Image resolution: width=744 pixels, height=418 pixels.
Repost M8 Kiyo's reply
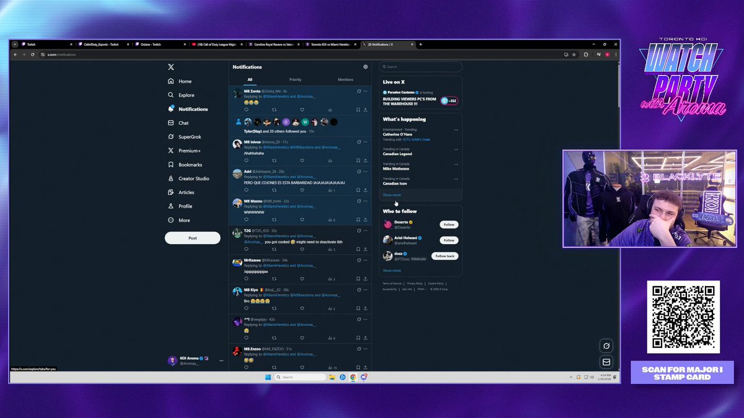click(x=274, y=308)
